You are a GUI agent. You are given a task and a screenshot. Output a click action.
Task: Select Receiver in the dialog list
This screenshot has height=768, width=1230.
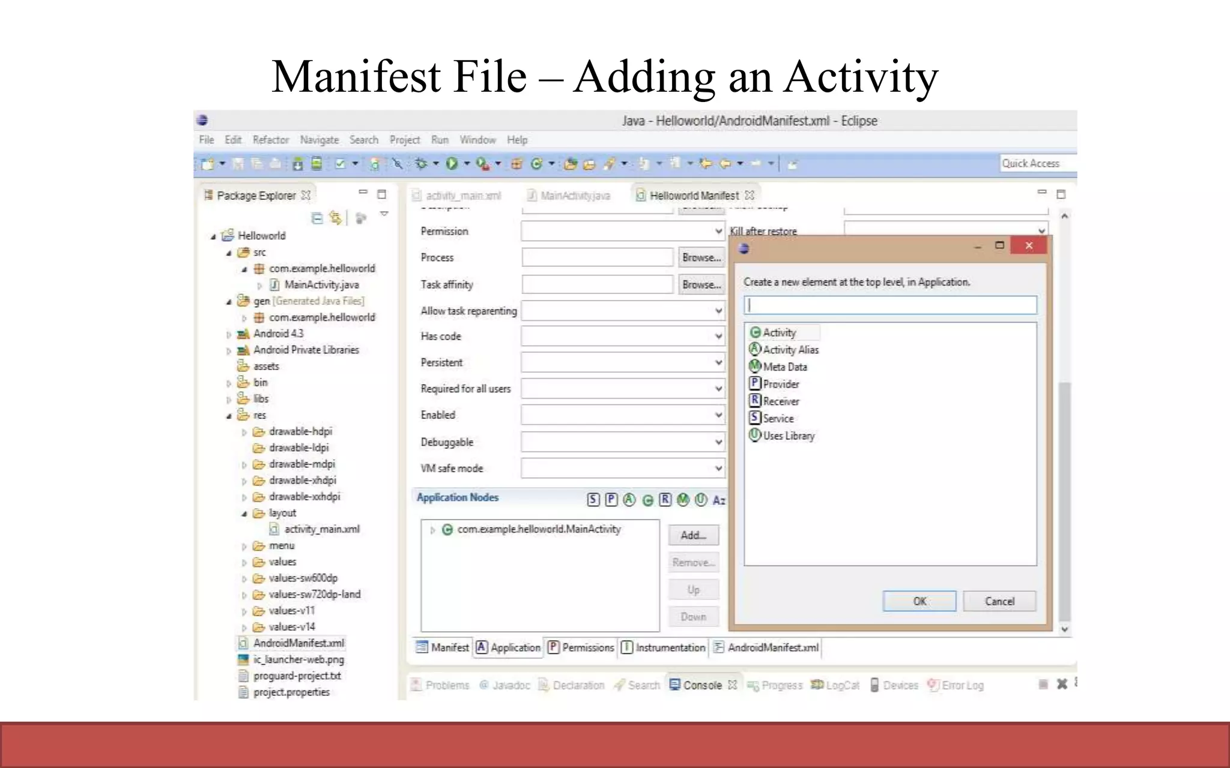[774, 401]
